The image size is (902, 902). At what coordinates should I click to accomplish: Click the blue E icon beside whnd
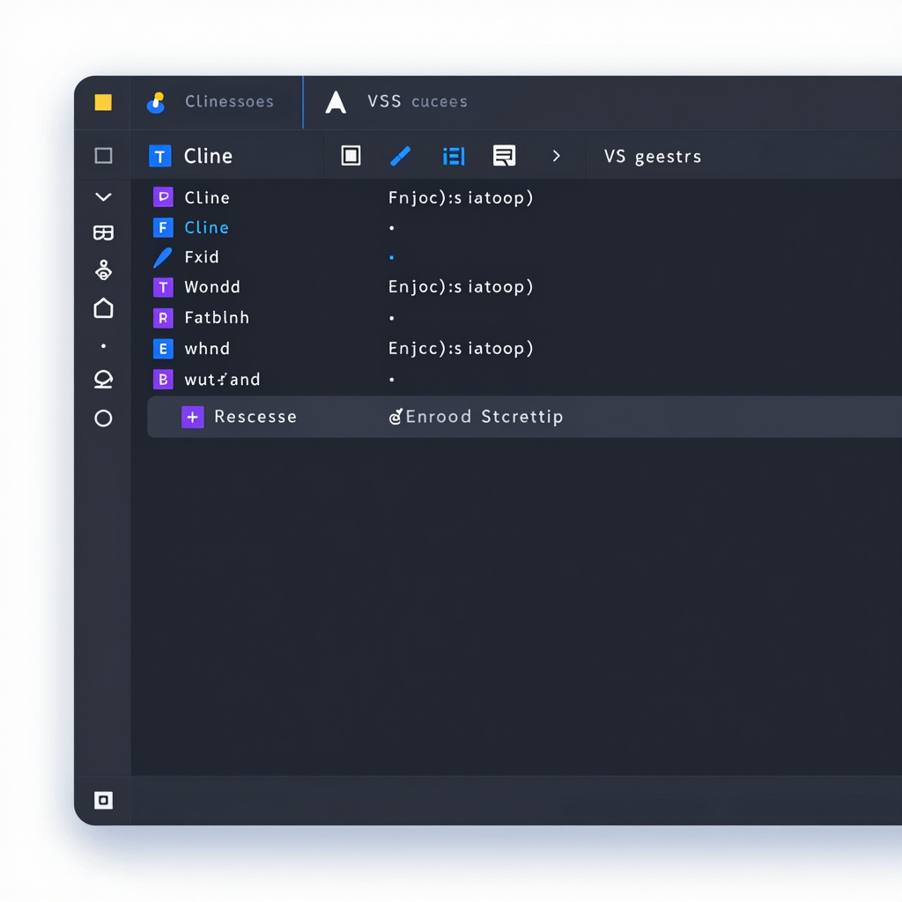tap(163, 349)
